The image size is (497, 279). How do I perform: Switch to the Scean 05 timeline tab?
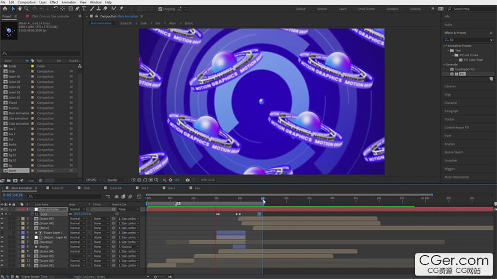[x=58, y=188]
